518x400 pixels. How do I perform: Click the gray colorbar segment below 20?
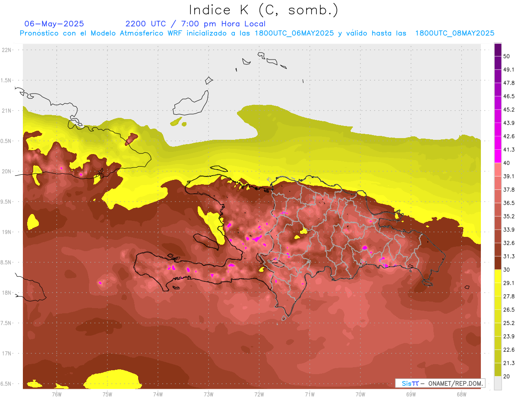coord(498,383)
